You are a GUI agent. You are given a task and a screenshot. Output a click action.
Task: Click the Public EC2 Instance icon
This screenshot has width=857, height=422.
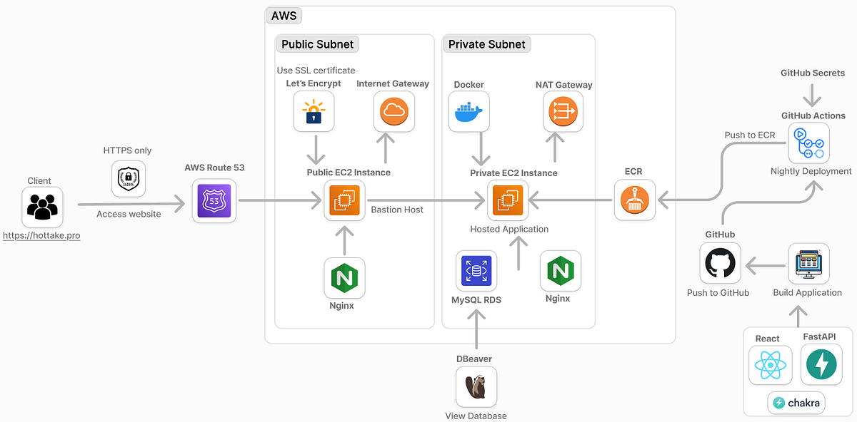(x=344, y=200)
